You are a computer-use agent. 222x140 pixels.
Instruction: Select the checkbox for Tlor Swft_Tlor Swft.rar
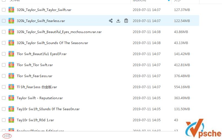point(4,65)
